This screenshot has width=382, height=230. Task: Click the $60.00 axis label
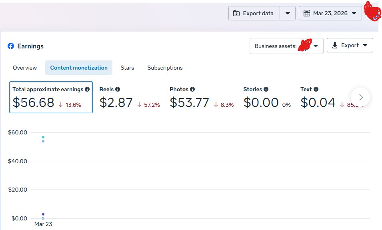pyautogui.click(x=18, y=132)
